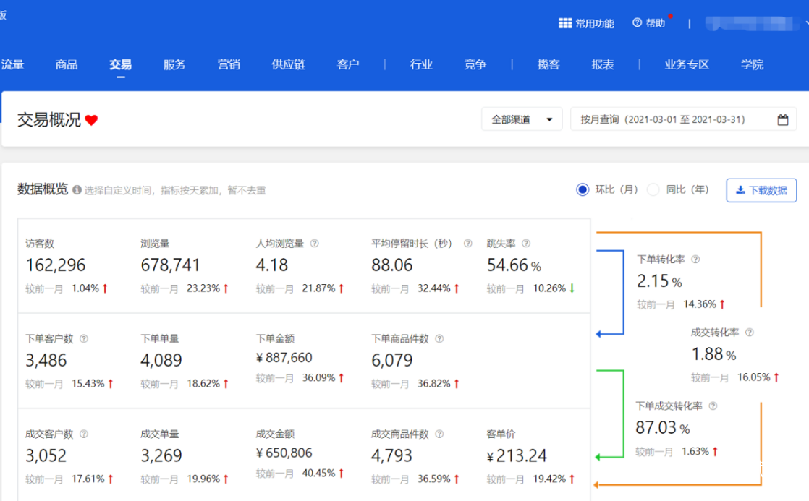
Task: Click the question icon next to 下单转化率
Action: pyautogui.click(x=695, y=257)
